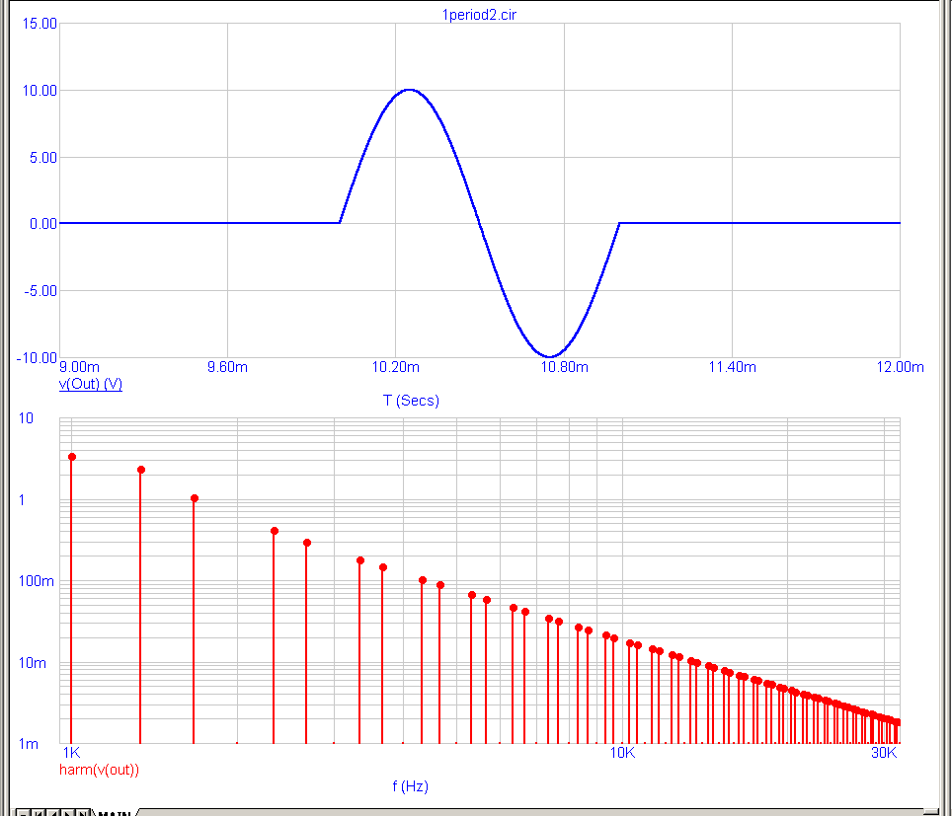Switch to the MAIN page tab
The image size is (952, 816).
pos(115,813)
